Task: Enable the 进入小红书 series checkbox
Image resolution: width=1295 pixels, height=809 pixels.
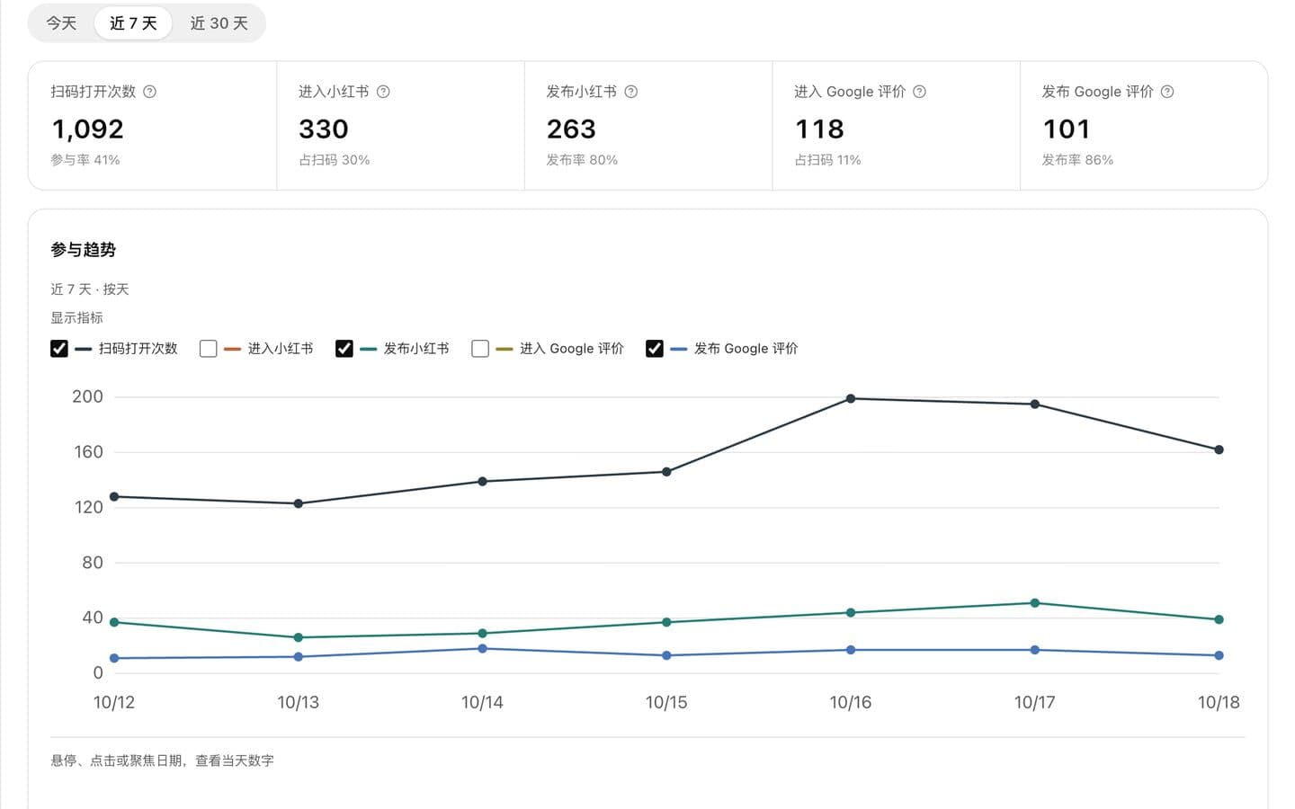Action: point(209,349)
